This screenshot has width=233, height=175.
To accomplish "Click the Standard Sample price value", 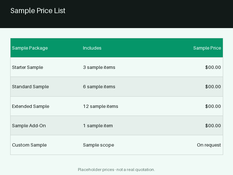I will (x=213, y=87).
